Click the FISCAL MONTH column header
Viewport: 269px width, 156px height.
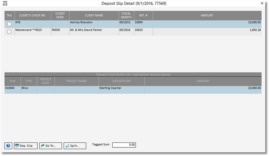[126, 16]
